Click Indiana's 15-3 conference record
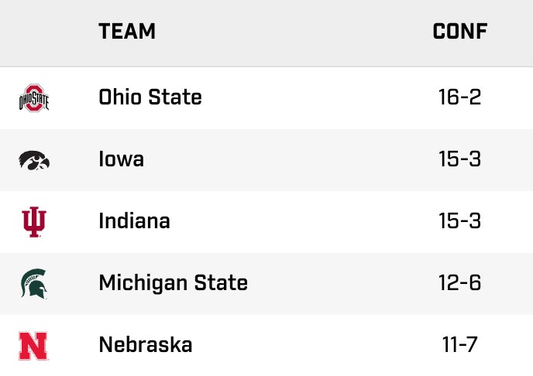Image resolution: width=533 pixels, height=376 pixels. pyautogui.click(x=459, y=221)
